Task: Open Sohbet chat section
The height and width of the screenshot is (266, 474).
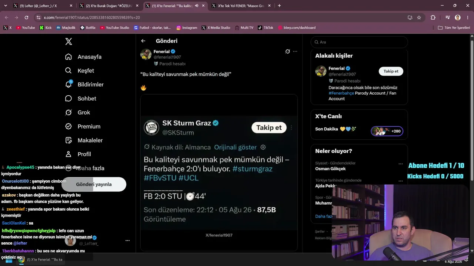Action: pyautogui.click(x=81, y=99)
